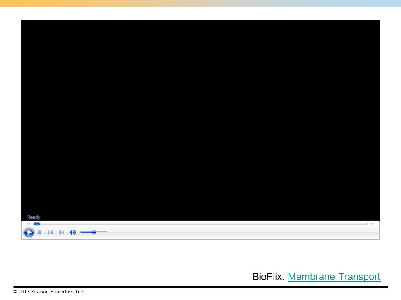Play the video with the Play button
The width and height of the screenshot is (401, 300).
click(29, 232)
